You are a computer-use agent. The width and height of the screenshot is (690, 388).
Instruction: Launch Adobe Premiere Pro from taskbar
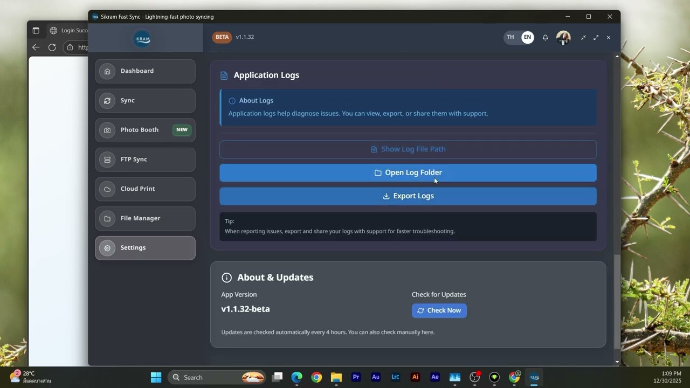(356, 377)
